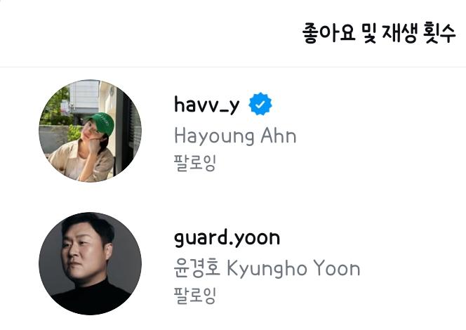The image size is (466, 330).
Task: Click the black turtleneck in guard.yoon's photo
Action: tap(91, 297)
